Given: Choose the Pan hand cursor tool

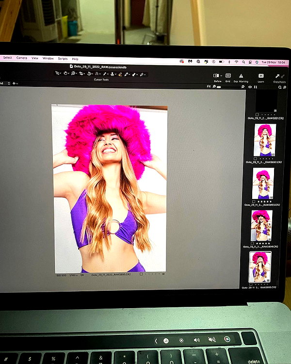Looking at the screenshot, I should click(65, 73).
